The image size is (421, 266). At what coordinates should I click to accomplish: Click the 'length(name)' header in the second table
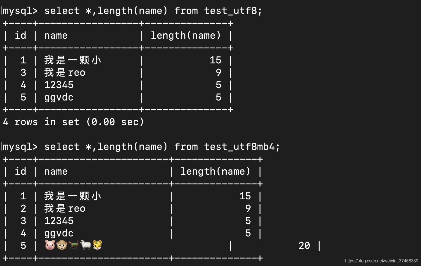[x=215, y=171]
